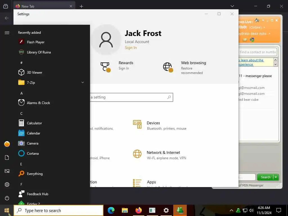This screenshot has height=216, width=288.
Task: Open Devices settings category
Action: (160, 125)
